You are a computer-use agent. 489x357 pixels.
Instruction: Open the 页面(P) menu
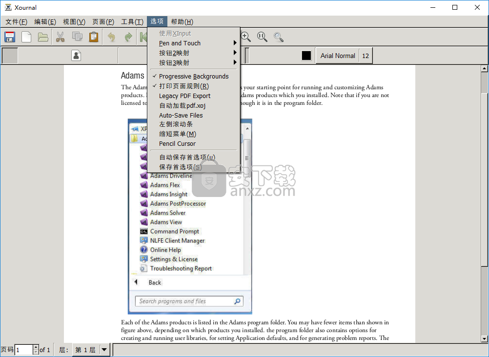(x=103, y=21)
